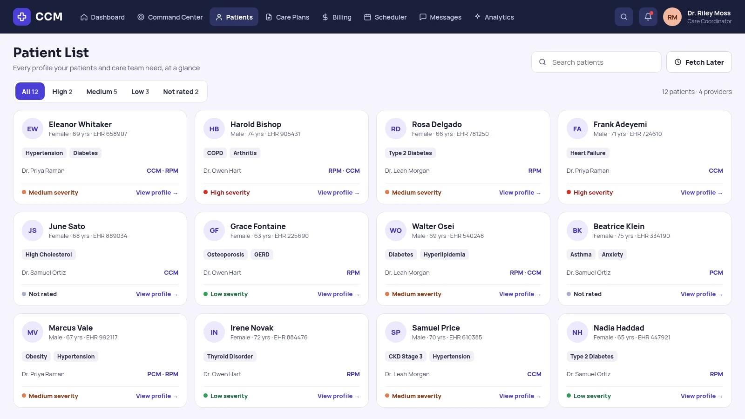Open Frank Adeyemi's View profile link
Viewport: 745px width, 419px height.
[x=702, y=192]
